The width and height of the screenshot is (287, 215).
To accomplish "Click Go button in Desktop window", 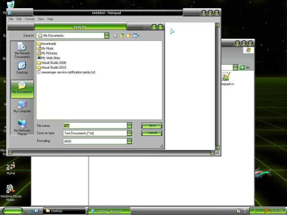I will coord(245,67).
